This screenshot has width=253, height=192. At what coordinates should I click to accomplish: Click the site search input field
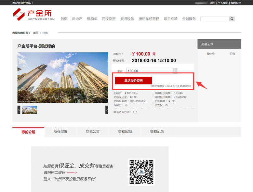[x=215, y=19]
